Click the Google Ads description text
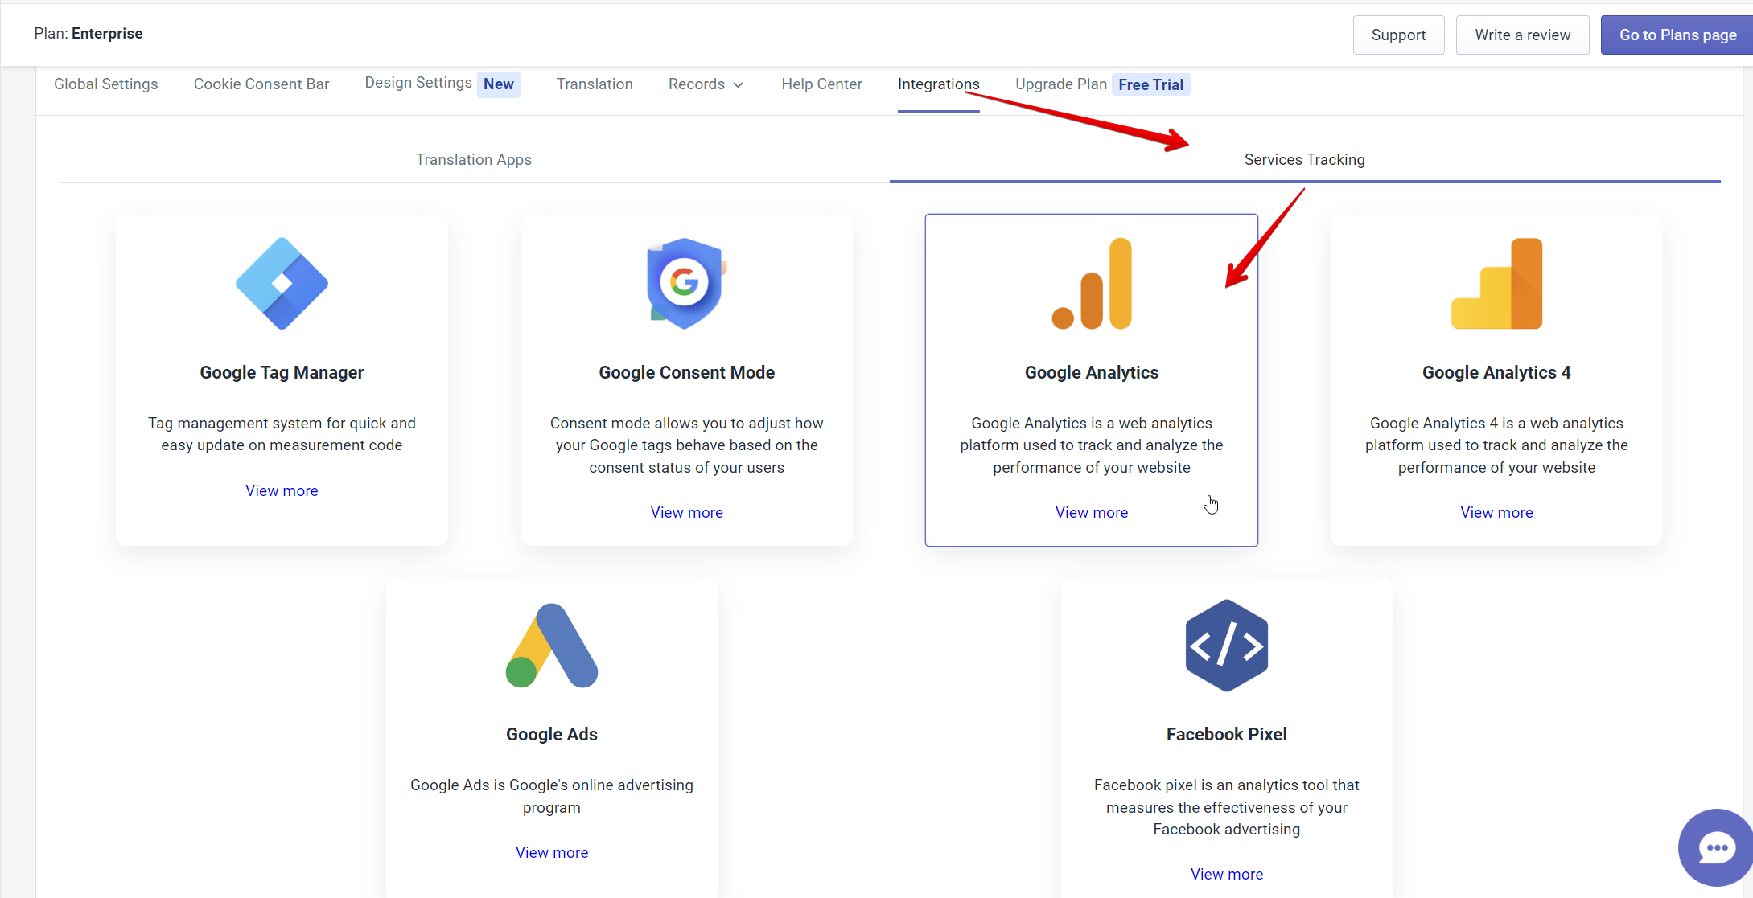This screenshot has height=898, width=1753. [552, 796]
